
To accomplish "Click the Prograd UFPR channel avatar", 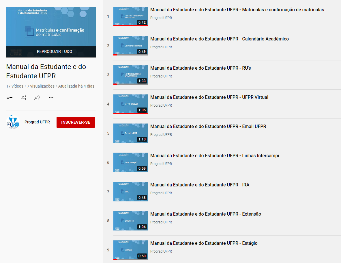I will 13,122.
